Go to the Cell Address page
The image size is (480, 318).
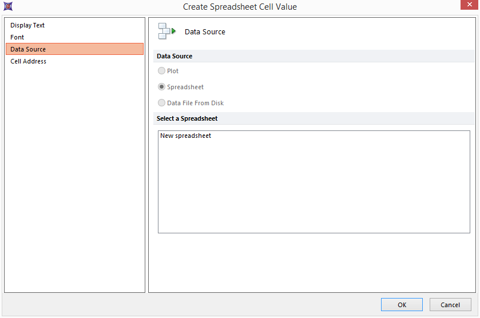pos(29,61)
